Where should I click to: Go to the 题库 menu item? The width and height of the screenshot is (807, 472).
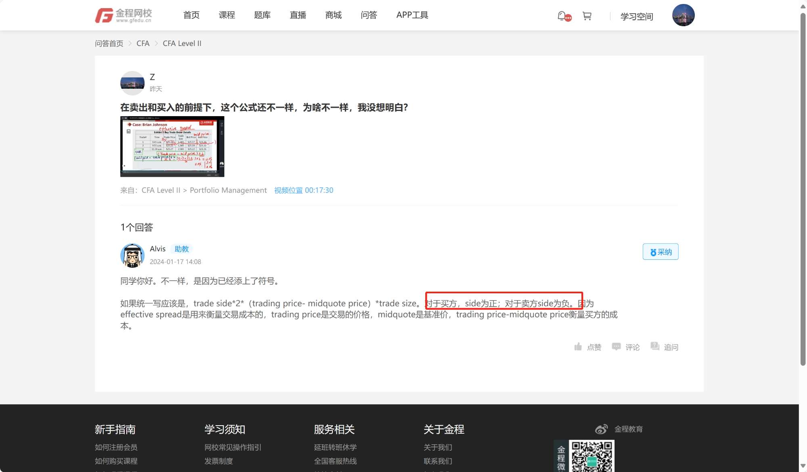(x=262, y=15)
